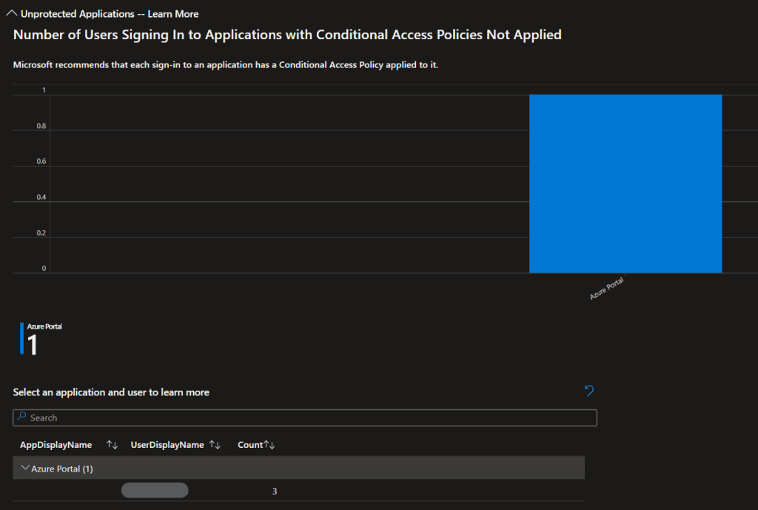Click sort arrows beside Count

click(x=270, y=445)
